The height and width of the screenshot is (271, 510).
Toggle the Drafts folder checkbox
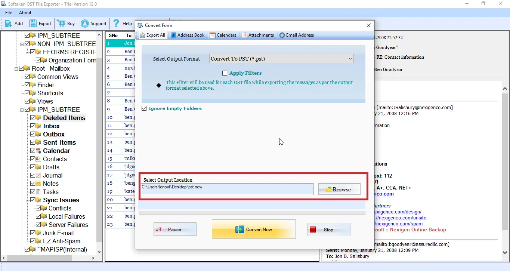[33, 167]
